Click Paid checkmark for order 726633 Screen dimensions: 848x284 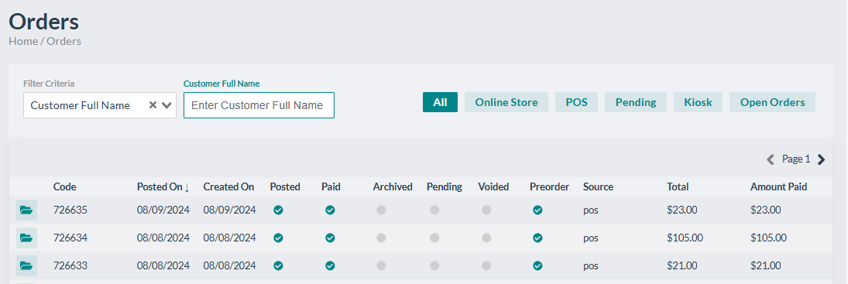point(330,265)
